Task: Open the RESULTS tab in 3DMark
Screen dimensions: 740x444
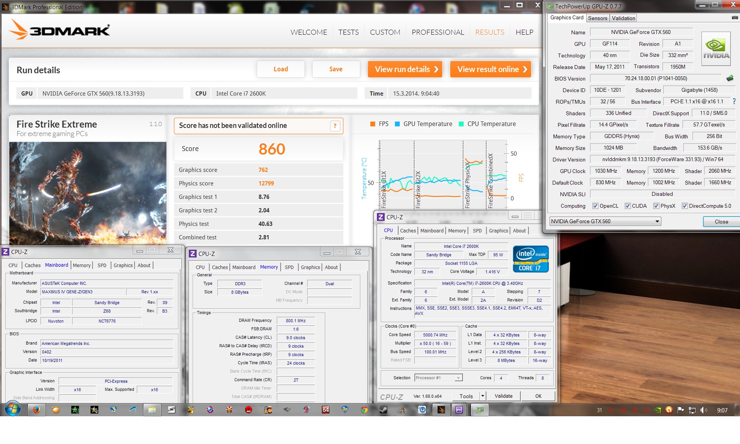Action: click(489, 32)
